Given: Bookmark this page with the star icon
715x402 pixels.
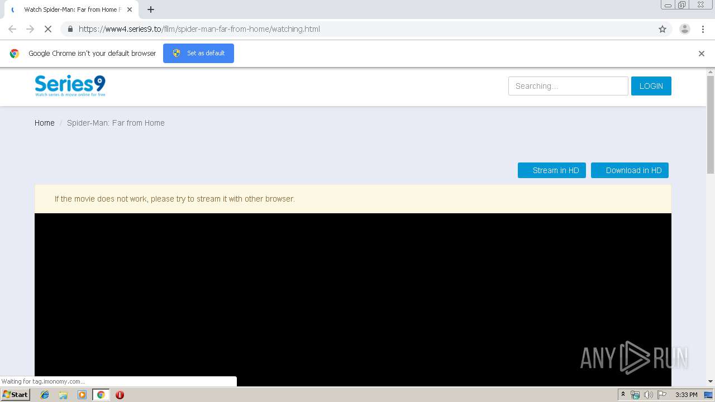Looking at the screenshot, I should (662, 29).
